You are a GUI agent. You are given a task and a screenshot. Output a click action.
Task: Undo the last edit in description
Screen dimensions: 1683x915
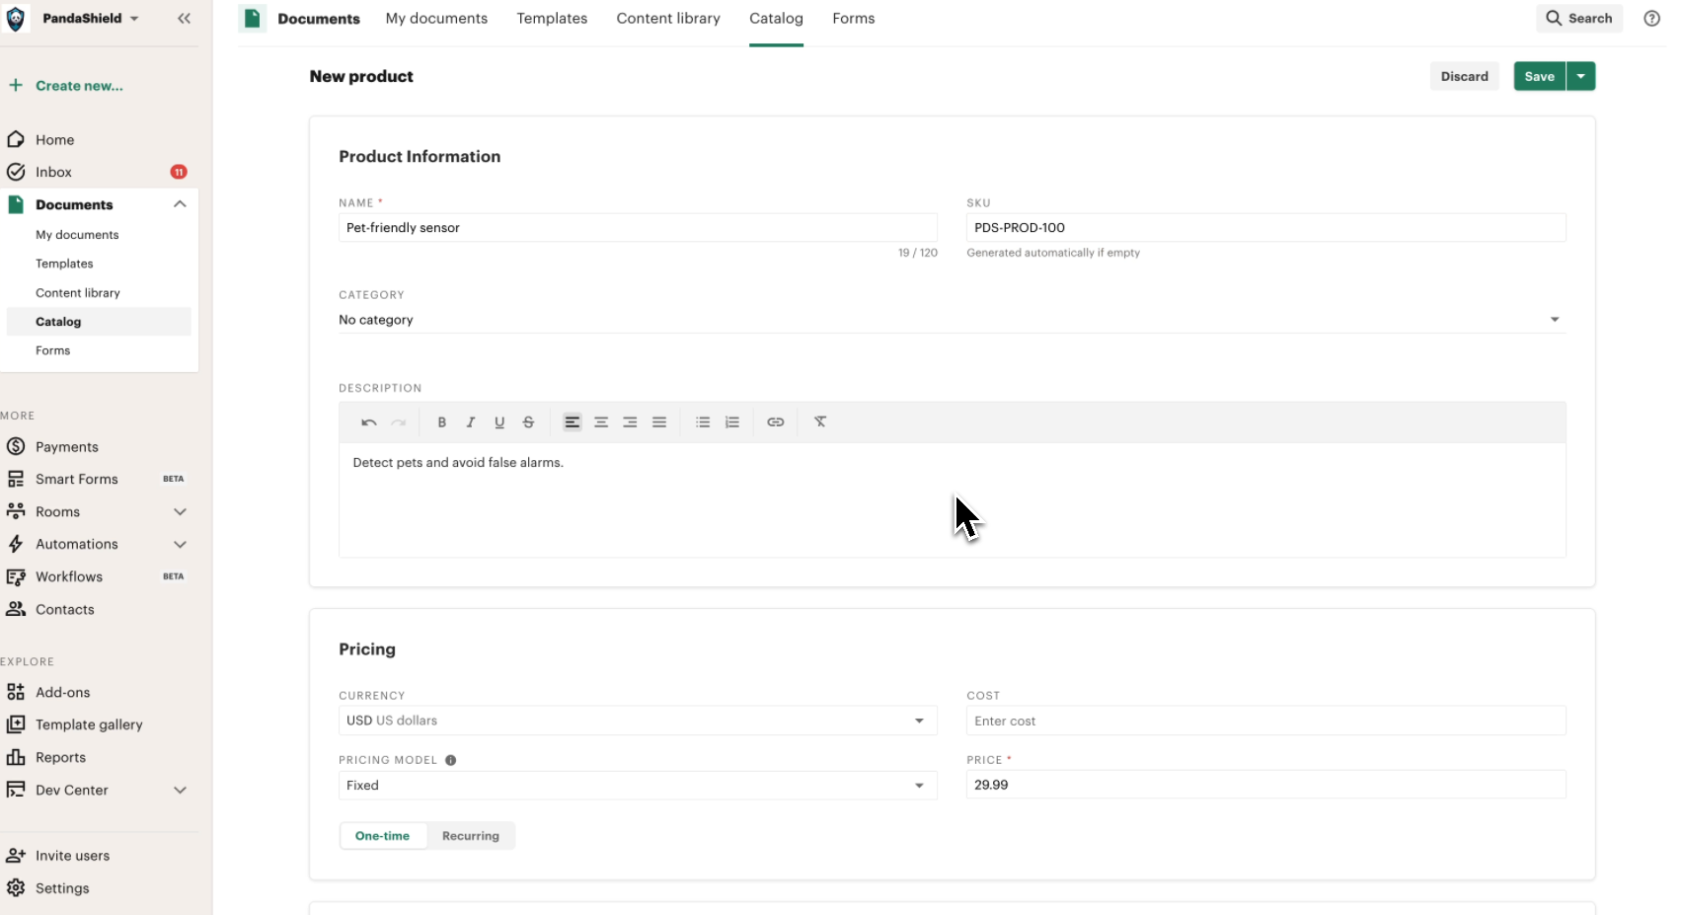pos(369,422)
